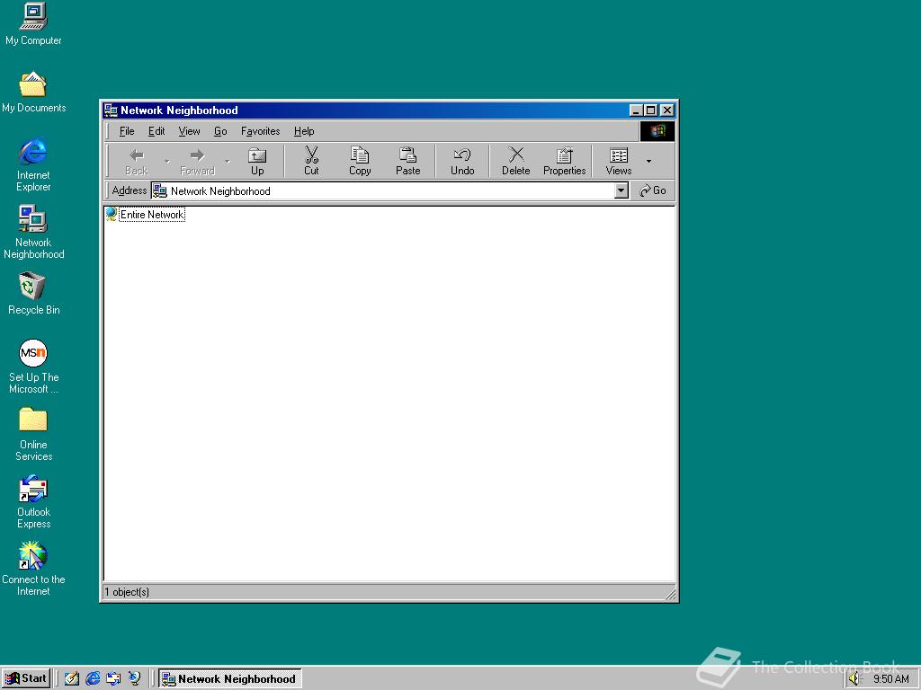Launch Outlook Express from Quick Launch
921x690 pixels.
pos(113,679)
